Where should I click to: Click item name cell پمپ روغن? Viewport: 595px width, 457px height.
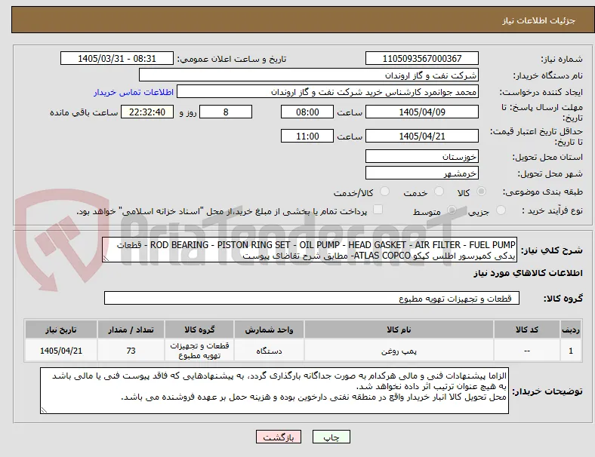(399, 351)
